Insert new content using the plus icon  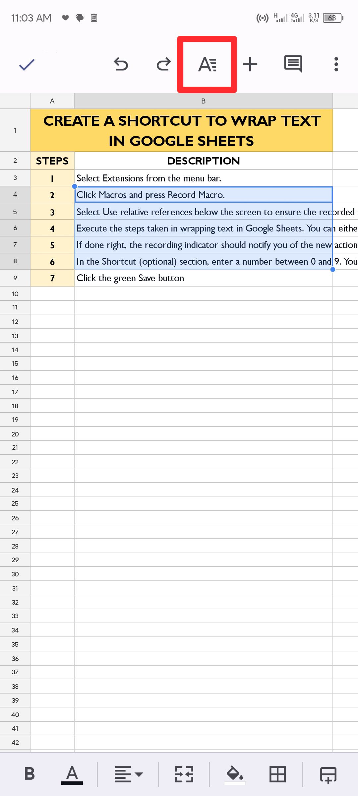point(250,64)
